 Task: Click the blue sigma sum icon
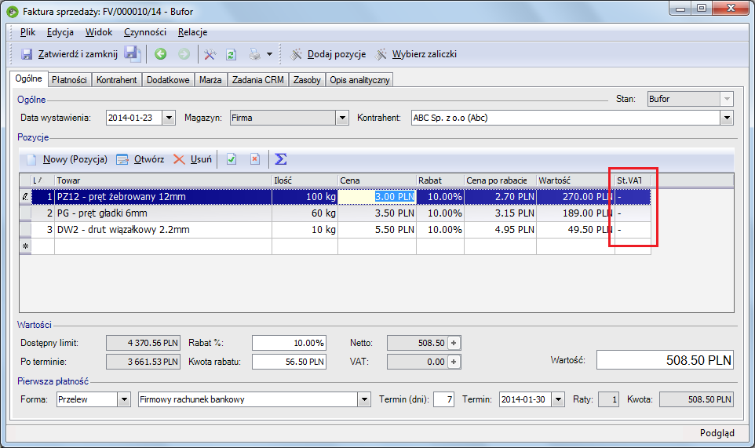point(281,159)
